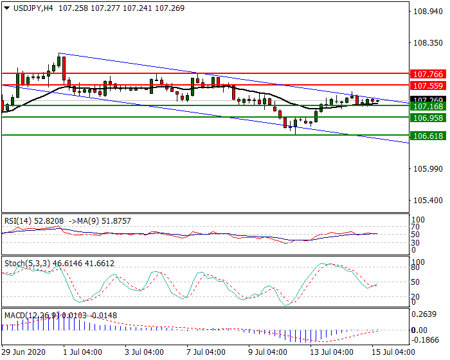Image resolution: width=450 pixels, height=360 pixels.
Task: Click the 29 Jun 2020 date label
Action: coord(24,352)
